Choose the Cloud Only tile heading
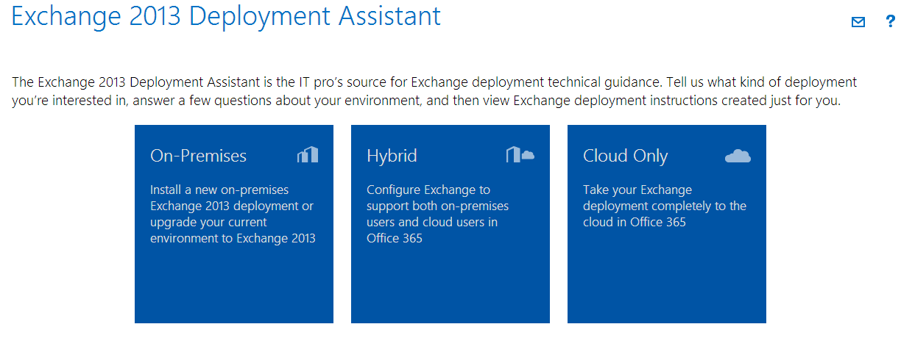The image size is (901, 349). 625,156
